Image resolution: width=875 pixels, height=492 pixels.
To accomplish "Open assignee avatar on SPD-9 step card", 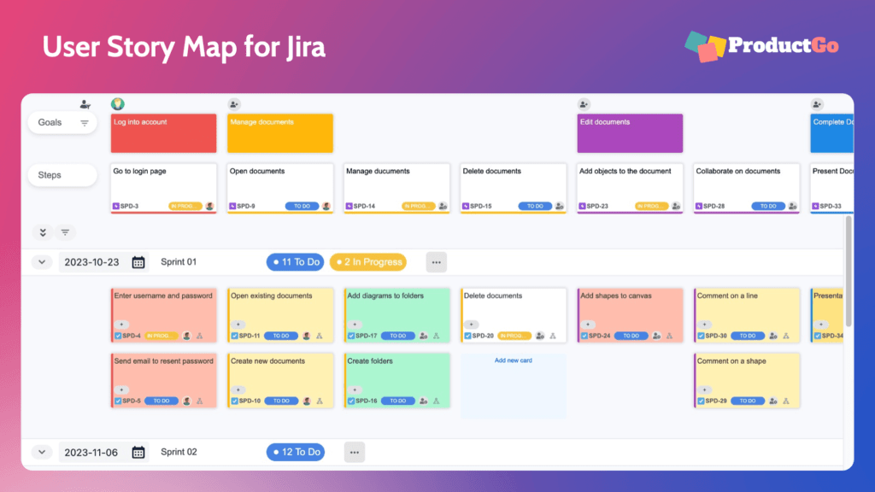I will (326, 206).
